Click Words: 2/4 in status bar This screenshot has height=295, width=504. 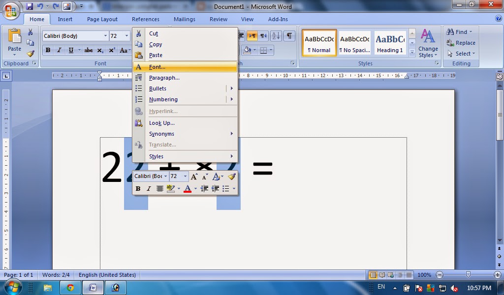point(56,275)
